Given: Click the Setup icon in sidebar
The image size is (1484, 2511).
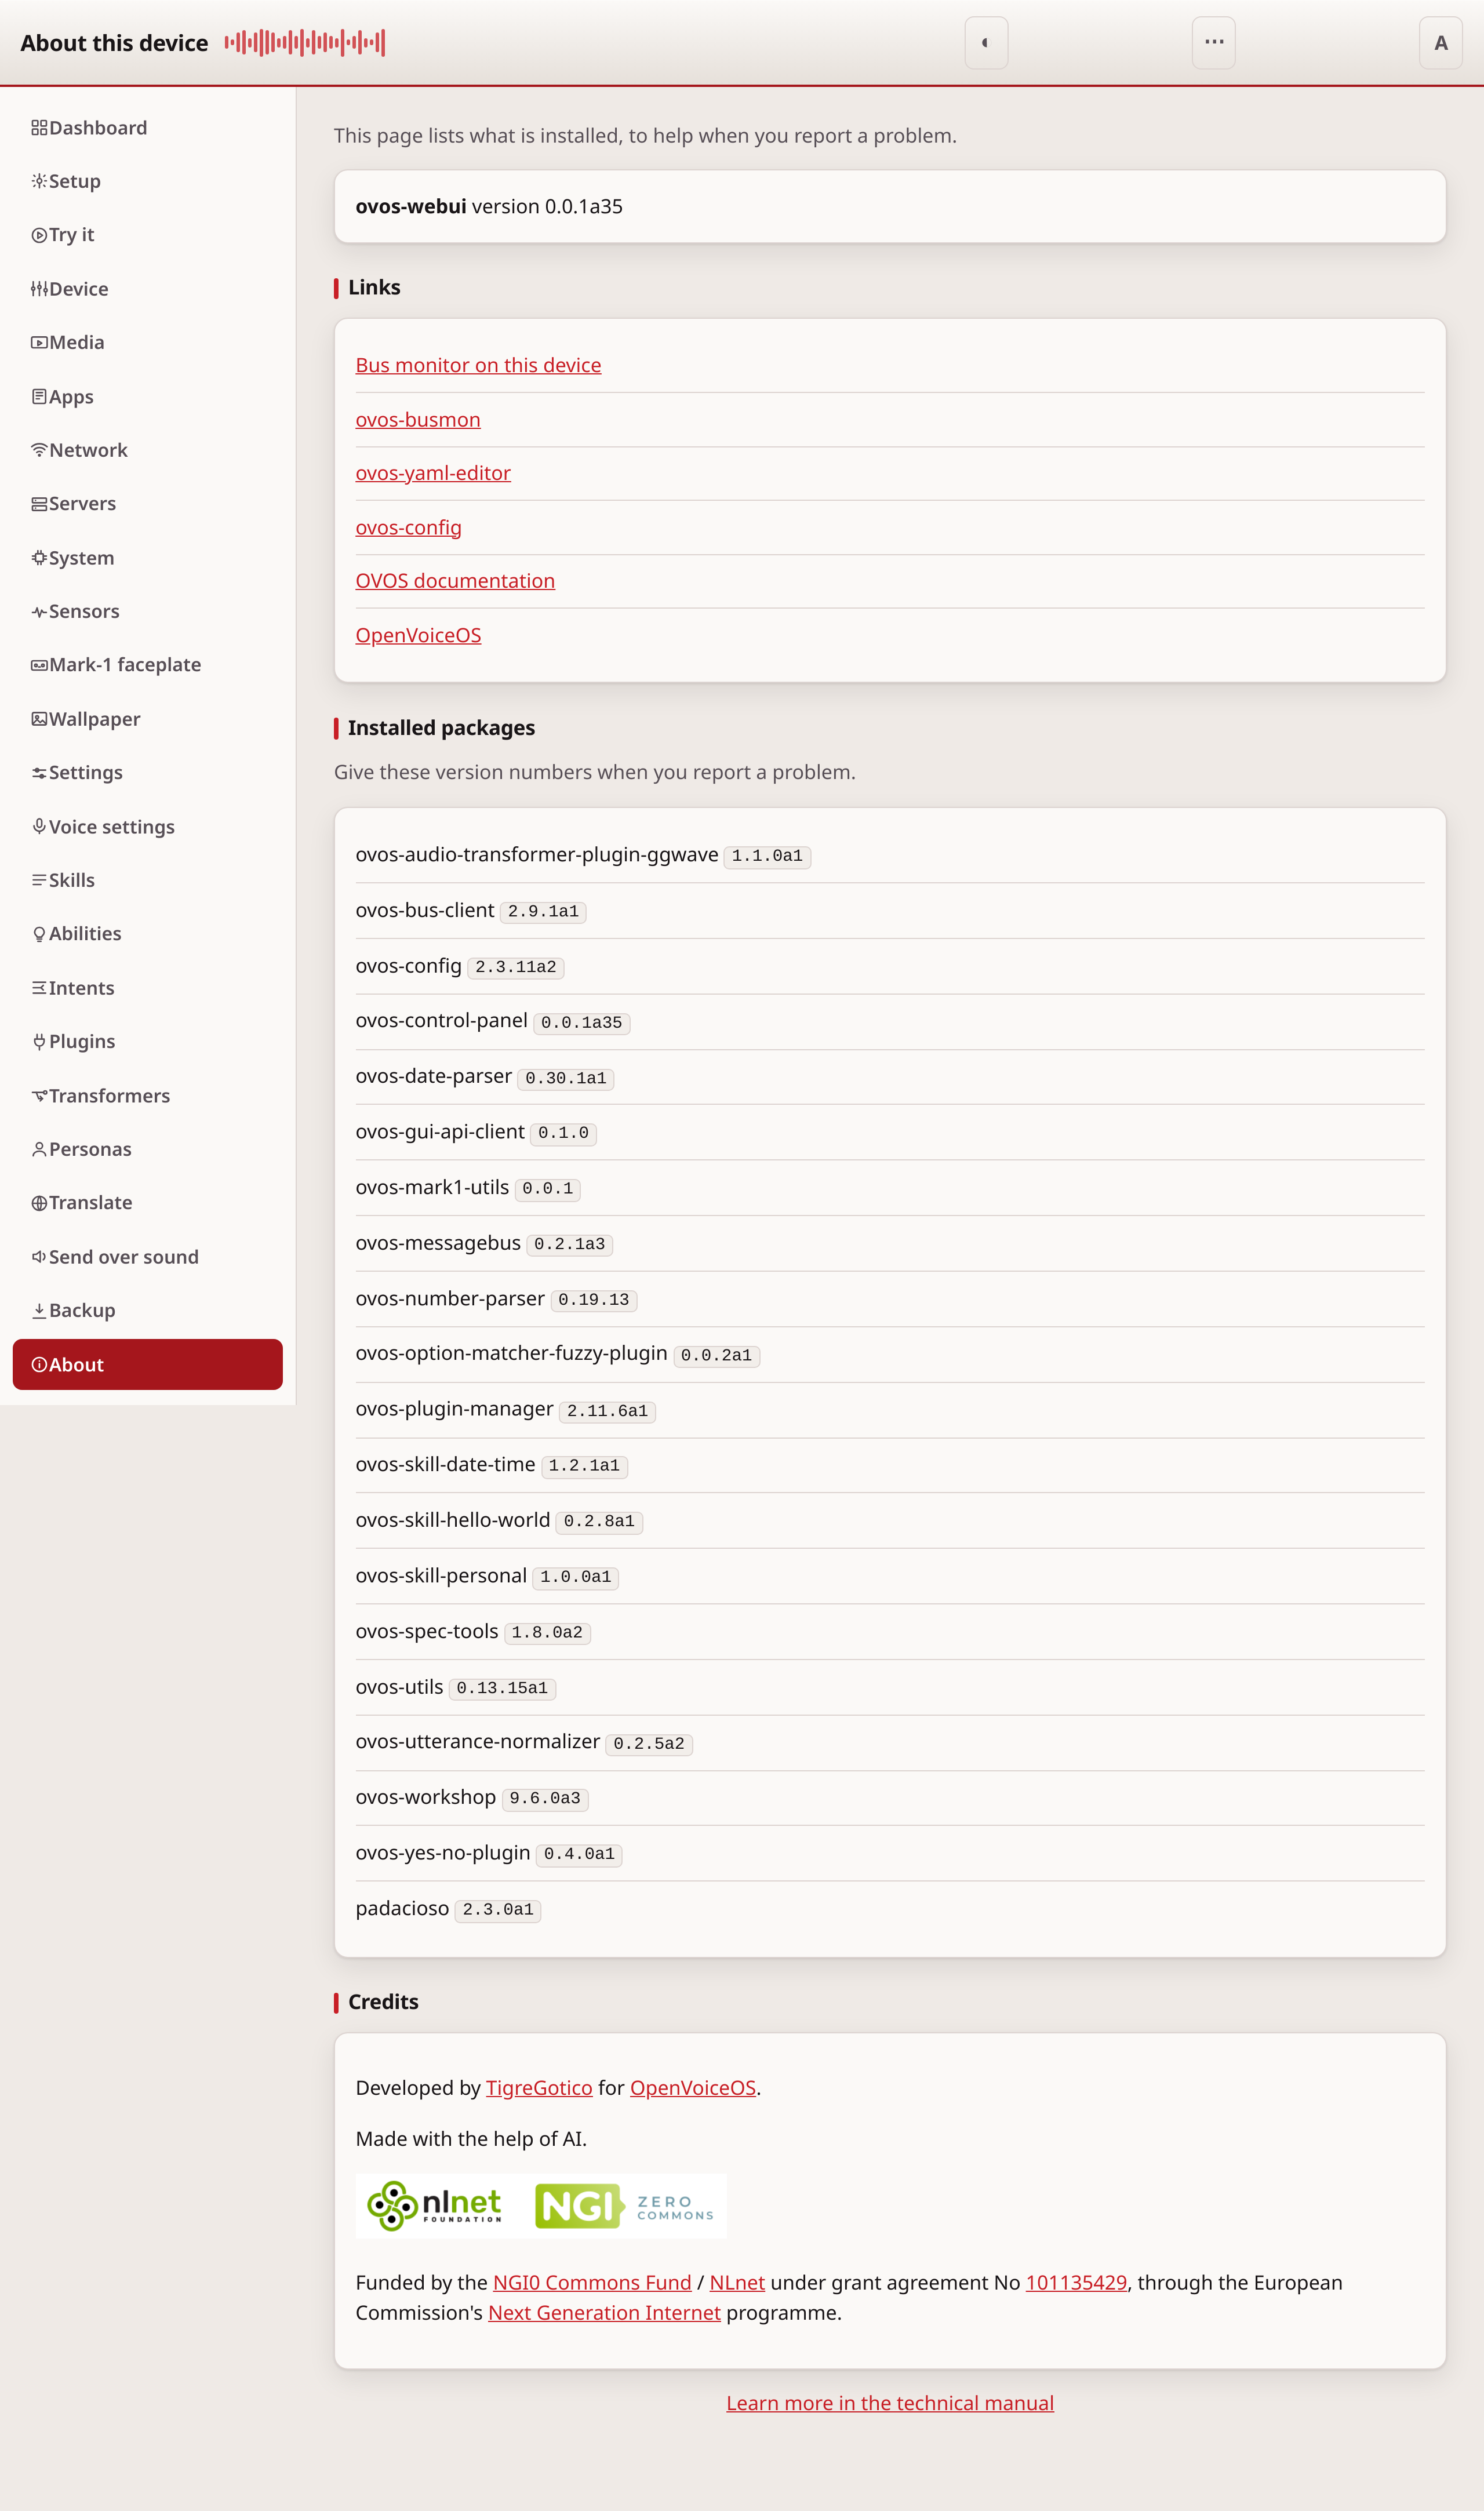Looking at the screenshot, I should pos(39,181).
